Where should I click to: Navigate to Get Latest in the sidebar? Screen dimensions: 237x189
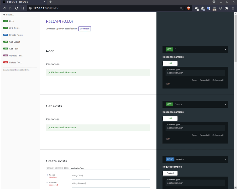click(x=15, y=42)
